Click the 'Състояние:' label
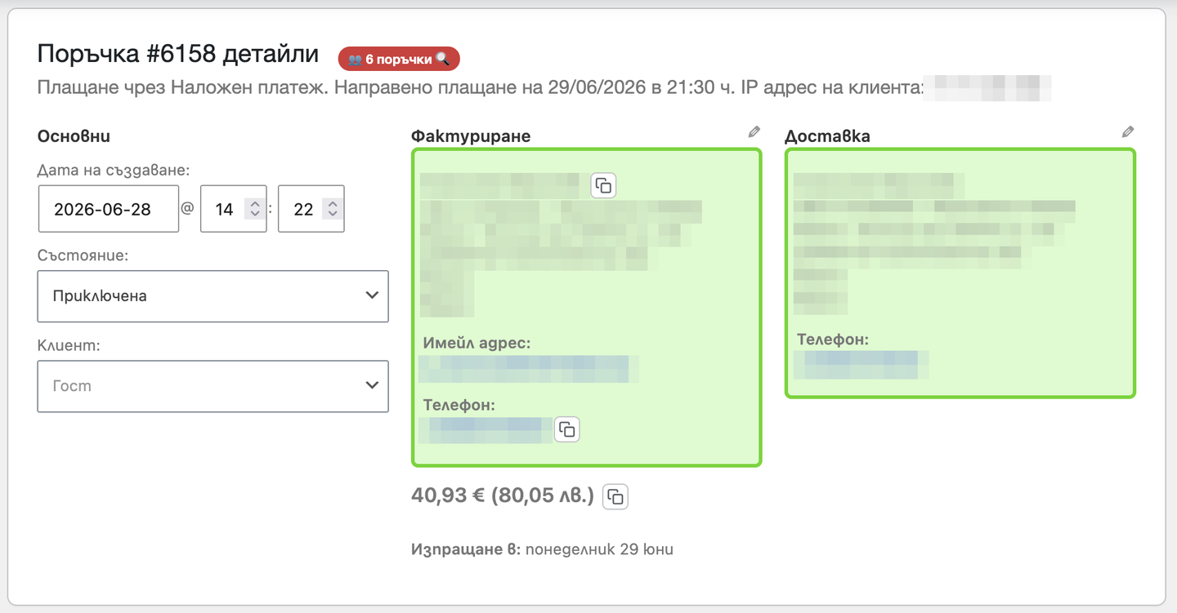The width and height of the screenshot is (1177, 613). pyautogui.click(x=83, y=255)
